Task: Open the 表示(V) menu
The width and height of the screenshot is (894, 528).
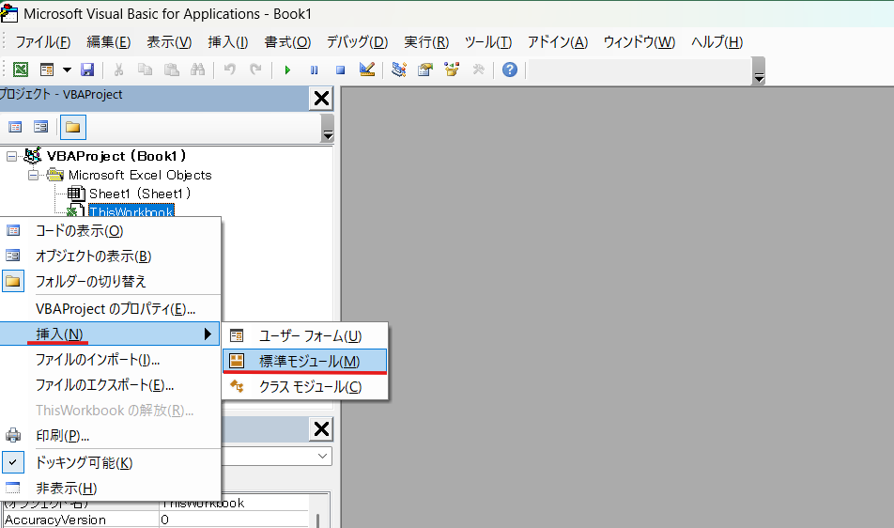Action: 169,42
